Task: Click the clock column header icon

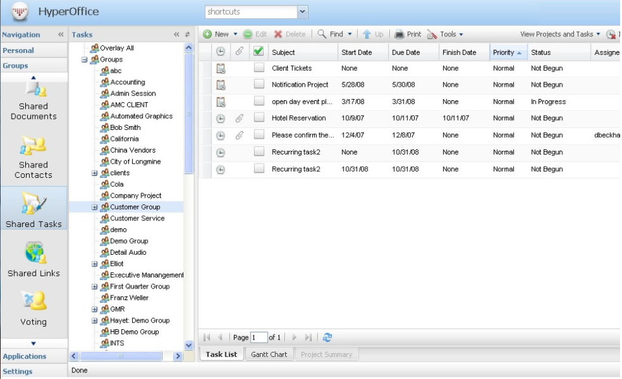Action: click(220, 52)
